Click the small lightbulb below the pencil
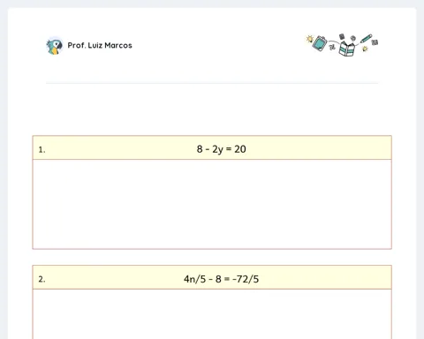The image size is (424, 339). [x=365, y=49]
